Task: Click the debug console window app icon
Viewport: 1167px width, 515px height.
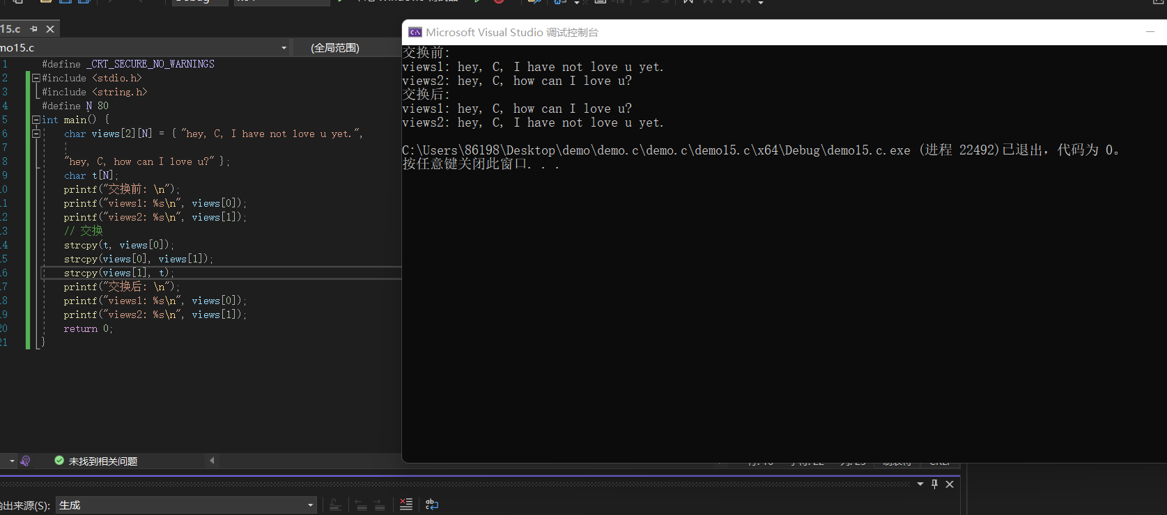Action: tap(415, 32)
